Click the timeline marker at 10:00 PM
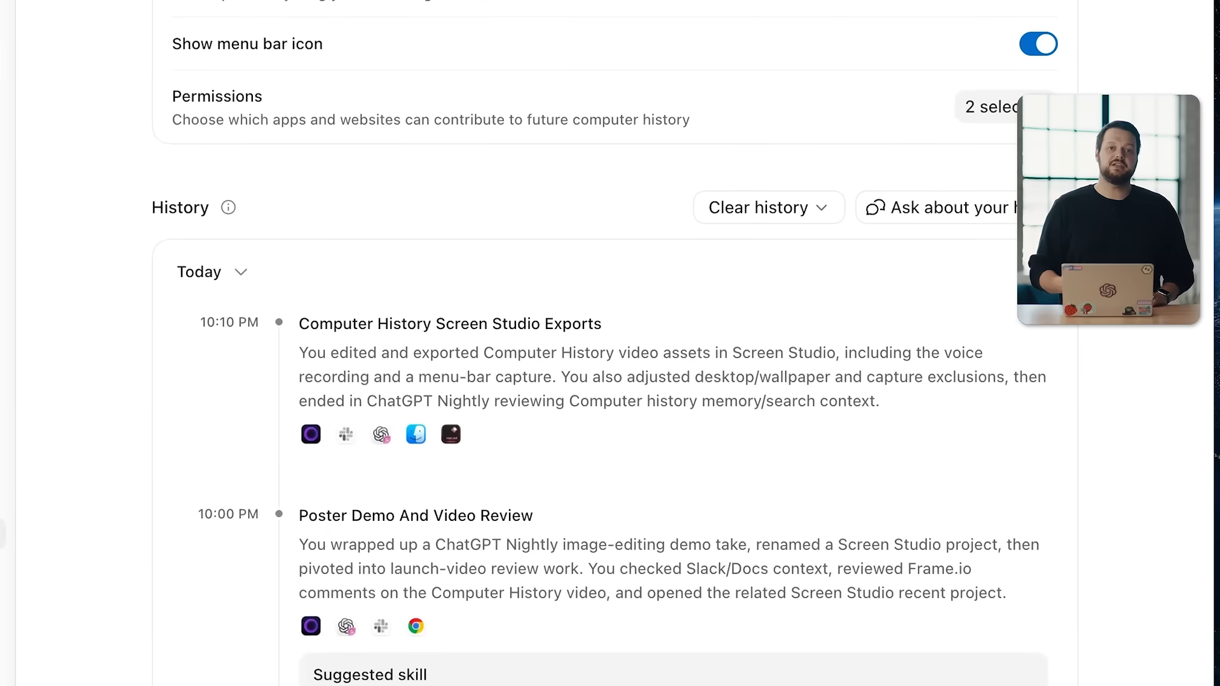1220x686 pixels. click(279, 514)
